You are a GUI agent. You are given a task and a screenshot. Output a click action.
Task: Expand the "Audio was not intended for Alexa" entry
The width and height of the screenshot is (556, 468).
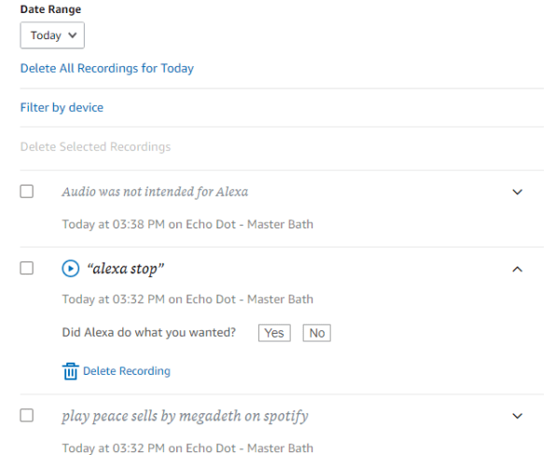(x=518, y=192)
